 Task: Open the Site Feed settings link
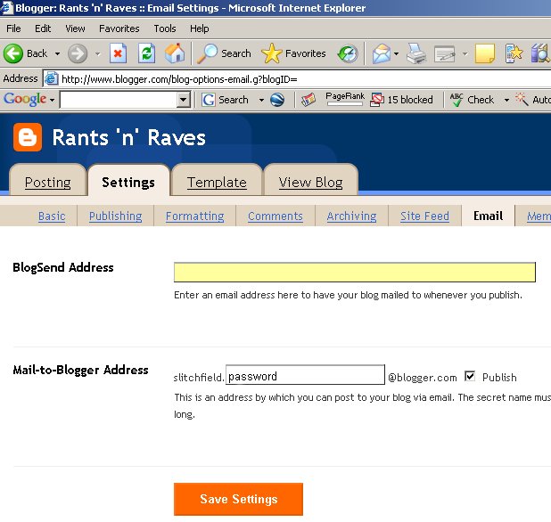[x=425, y=216]
